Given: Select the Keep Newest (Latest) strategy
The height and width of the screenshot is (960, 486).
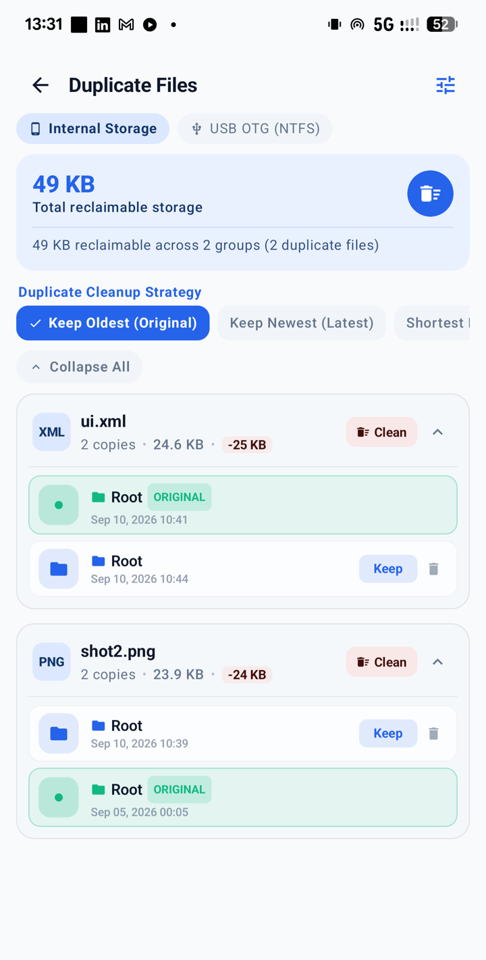Looking at the screenshot, I should click(302, 323).
